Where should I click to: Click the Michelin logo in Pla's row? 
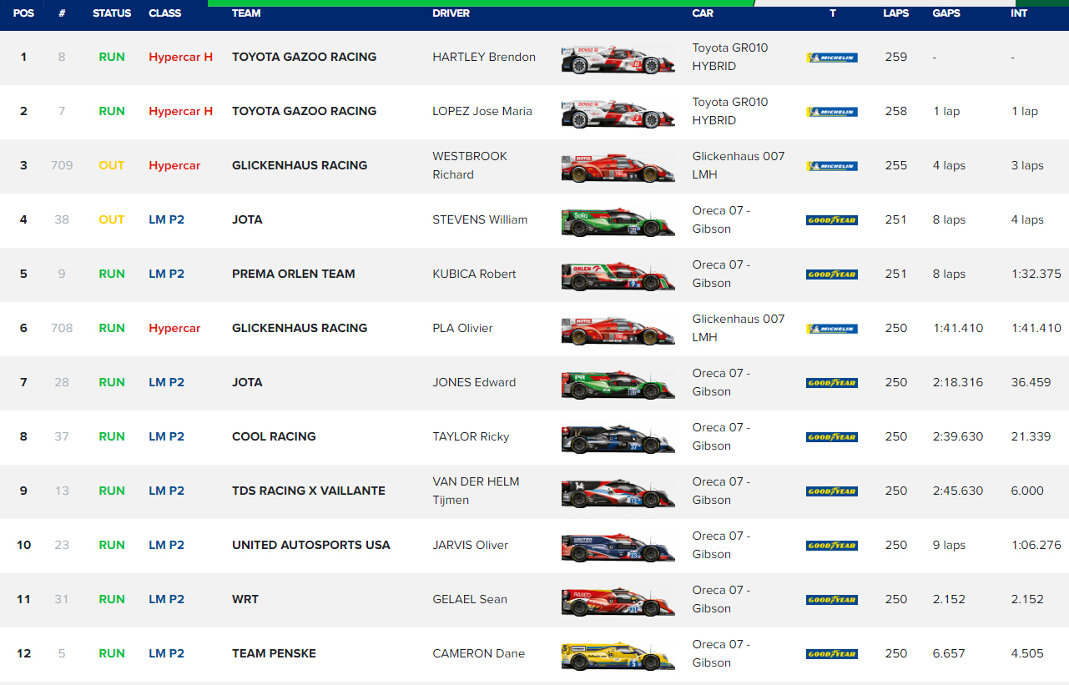pyautogui.click(x=831, y=329)
